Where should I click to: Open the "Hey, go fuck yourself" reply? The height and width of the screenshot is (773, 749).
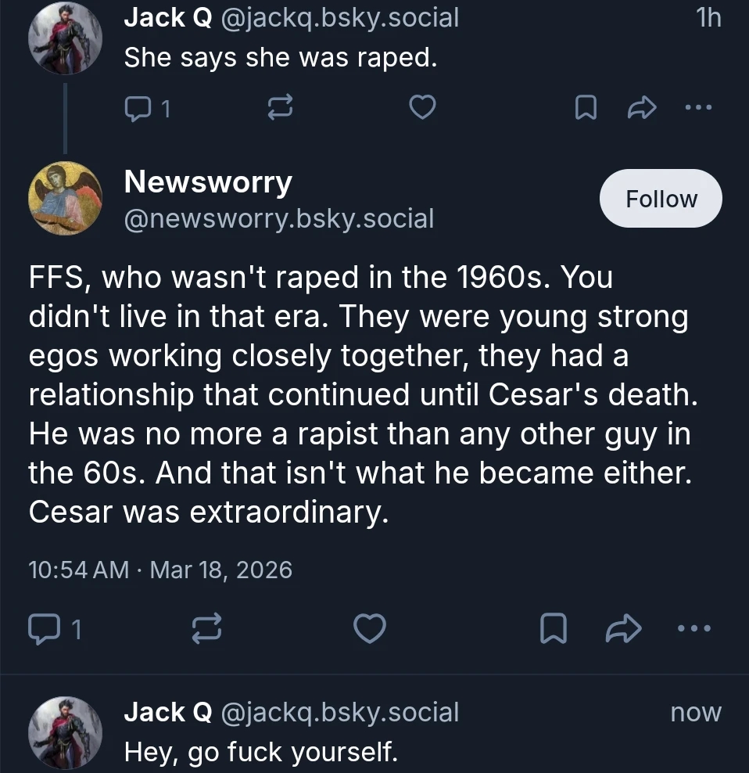pyautogui.click(x=261, y=752)
